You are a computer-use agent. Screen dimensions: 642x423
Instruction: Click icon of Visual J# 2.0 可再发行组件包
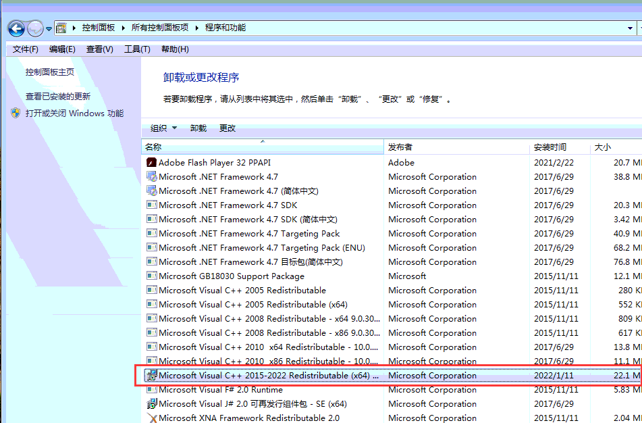151,403
